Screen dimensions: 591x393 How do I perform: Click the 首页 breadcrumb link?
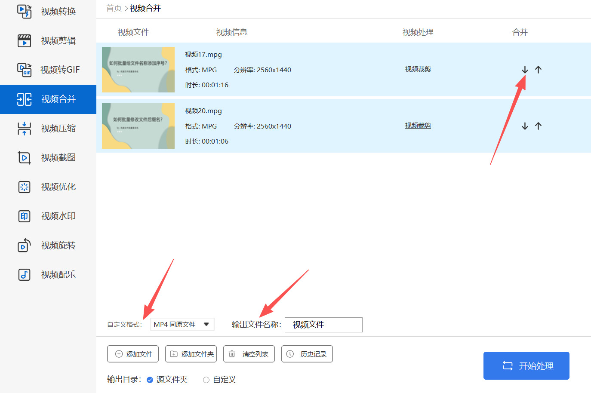click(114, 8)
